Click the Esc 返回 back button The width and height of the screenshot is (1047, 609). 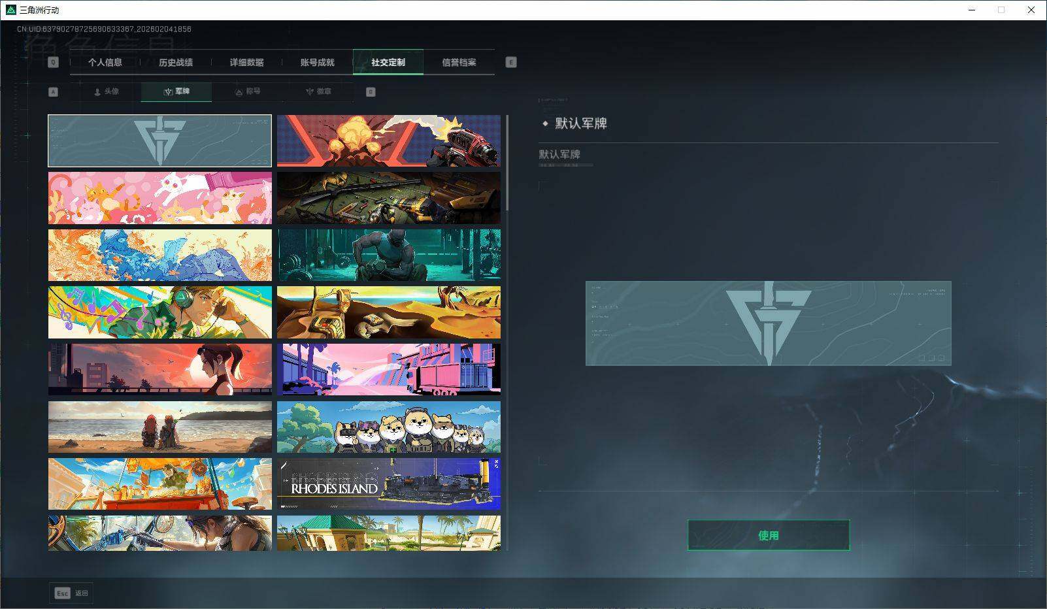tap(71, 593)
